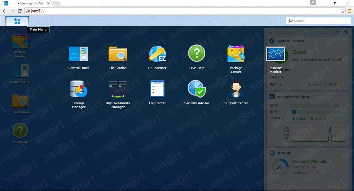Click the uptime value '31 day(s) 02:58:50'
Image resolution: width=354 pixels, height=191 pixels.
click(322, 84)
